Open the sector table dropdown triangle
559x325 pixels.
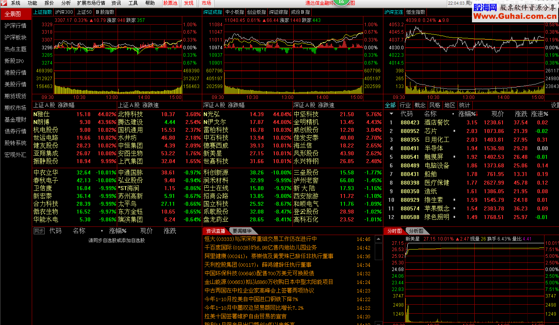[x=391, y=114]
